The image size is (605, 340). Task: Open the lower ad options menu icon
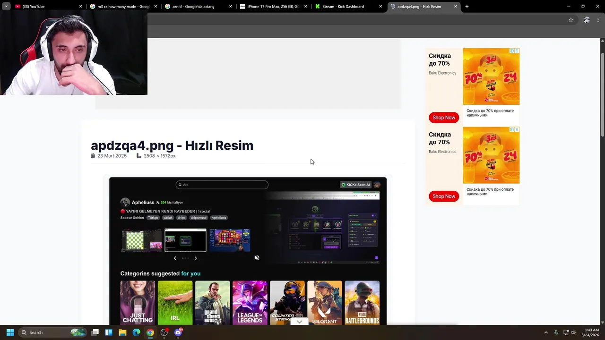pyautogui.click(x=517, y=129)
